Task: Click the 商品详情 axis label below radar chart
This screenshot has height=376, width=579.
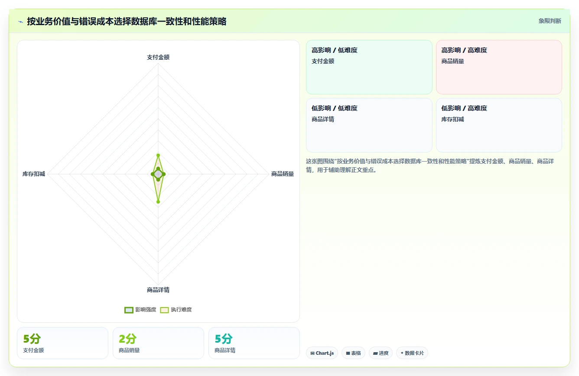Action: click(x=158, y=290)
